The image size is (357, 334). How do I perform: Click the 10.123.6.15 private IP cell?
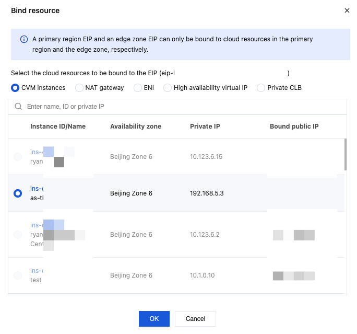click(206, 157)
